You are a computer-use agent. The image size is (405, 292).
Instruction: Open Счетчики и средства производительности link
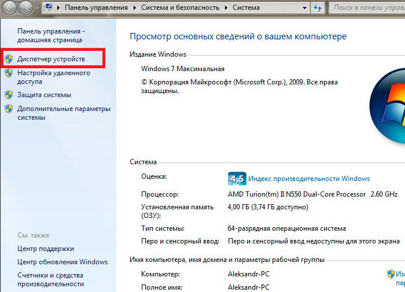(51, 280)
